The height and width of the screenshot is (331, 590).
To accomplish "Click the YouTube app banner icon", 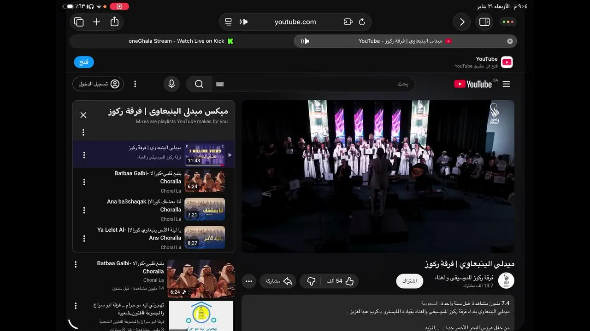I will coord(507,62).
